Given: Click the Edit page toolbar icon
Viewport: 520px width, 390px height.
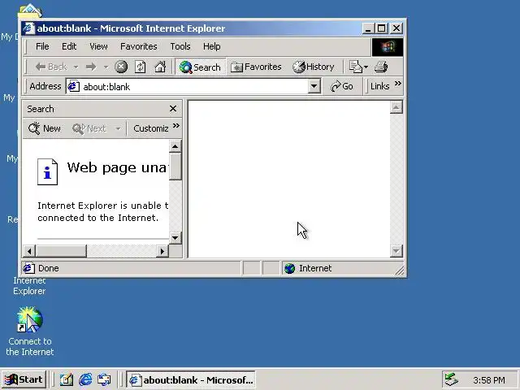Looking at the screenshot, I should pyautogui.click(x=356, y=67).
